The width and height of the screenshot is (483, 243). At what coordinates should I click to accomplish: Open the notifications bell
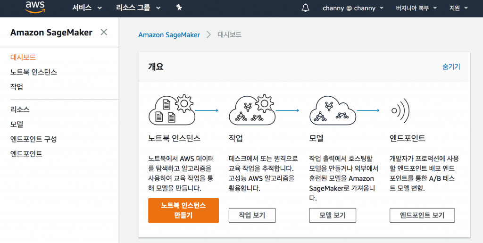305,8
